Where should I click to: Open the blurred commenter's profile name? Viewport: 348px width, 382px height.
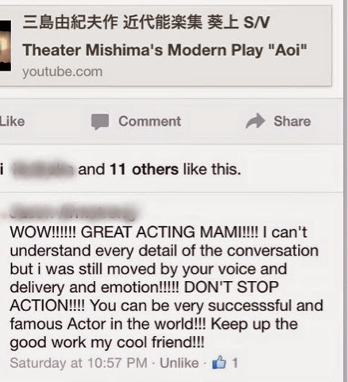pyautogui.click(x=74, y=212)
